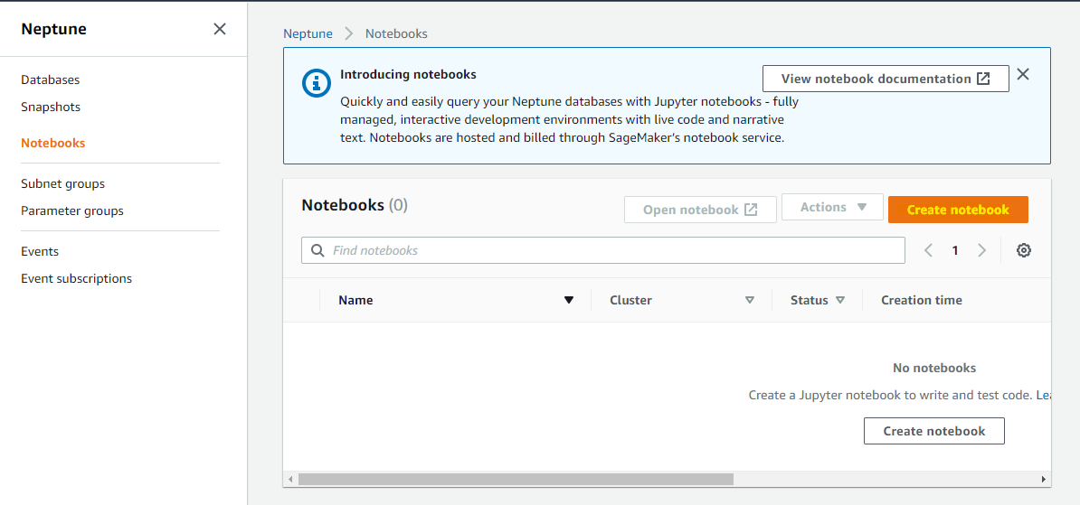Click orange Create notebook button
The image size is (1080, 505).
pos(958,210)
